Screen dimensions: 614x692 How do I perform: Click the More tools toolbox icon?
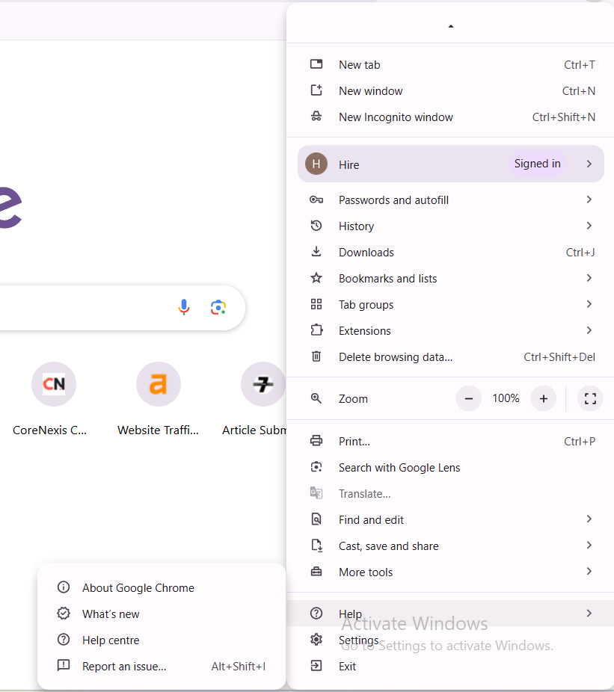316,572
